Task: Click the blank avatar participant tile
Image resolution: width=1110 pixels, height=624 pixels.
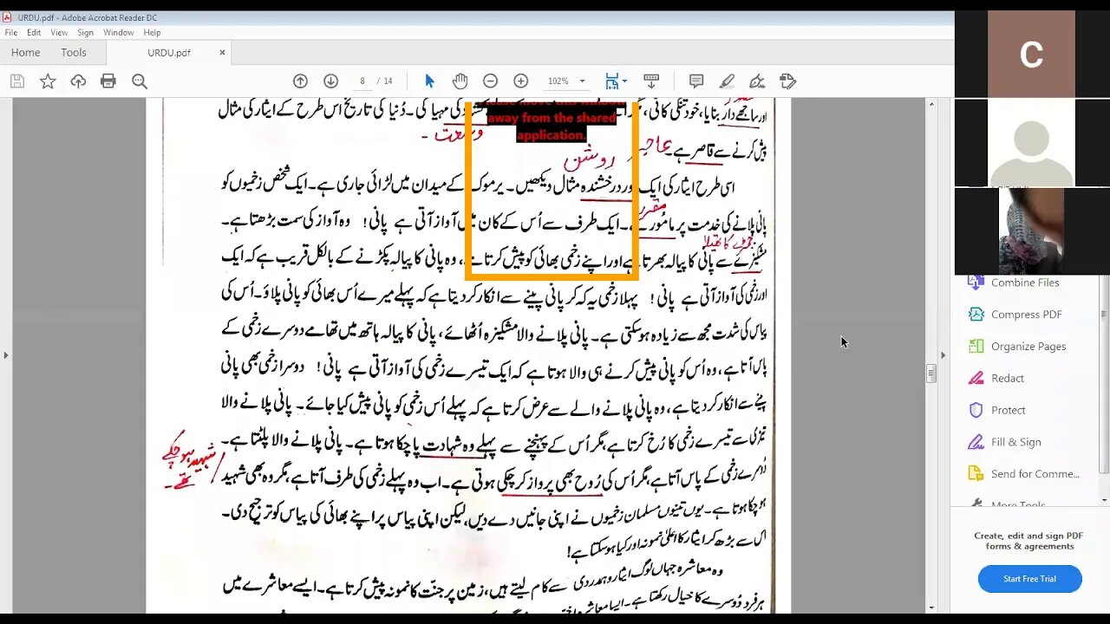Action: pyautogui.click(x=1031, y=142)
